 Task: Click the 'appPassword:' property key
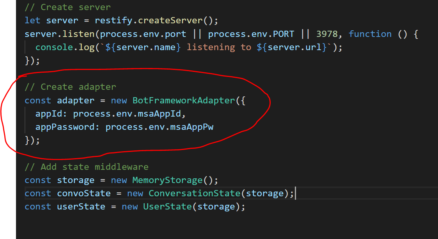click(x=67, y=127)
